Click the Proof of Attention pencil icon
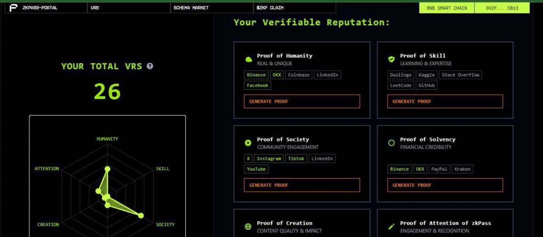Viewport: 543px width, 237px height. click(x=391, y=227)
